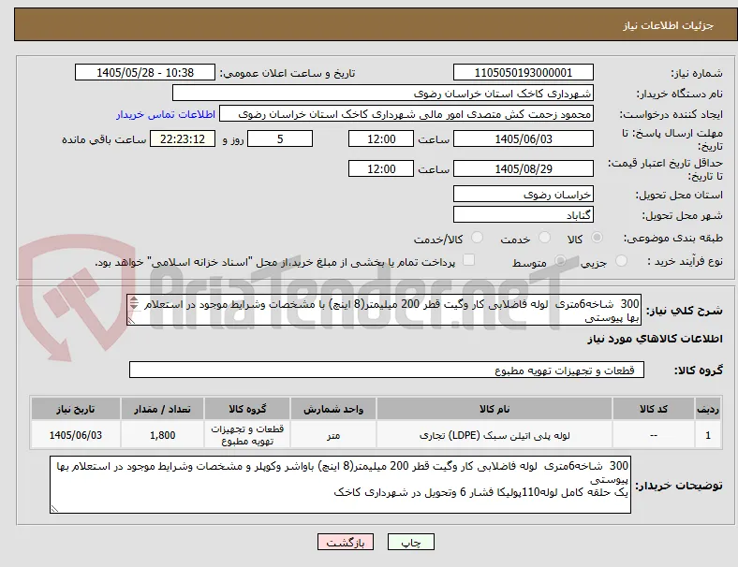The width and height of the screenshot is (738, 567).
Task: Click the نام دستگاه خریدار field
Action: [x=383, y=93]
